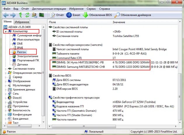Expand the Мультимедиа tree node
This screenshot has height=135, width=184.
(x=6, y=86)
